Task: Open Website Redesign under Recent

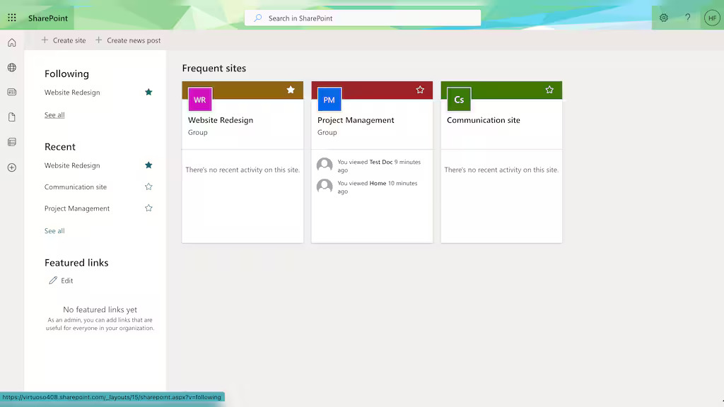Action: (72, 165)
